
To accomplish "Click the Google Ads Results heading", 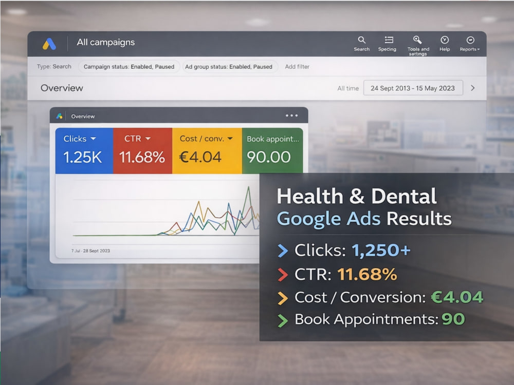I will [364, 218].
